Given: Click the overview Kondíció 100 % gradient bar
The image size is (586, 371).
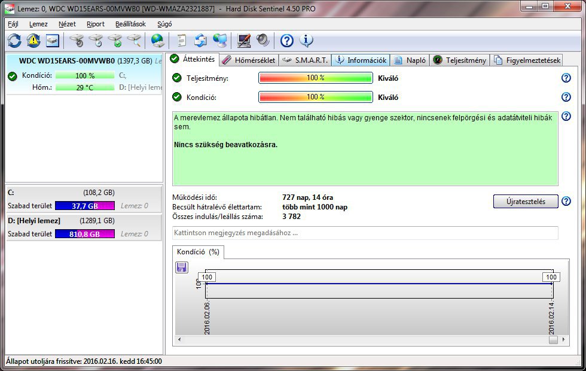Looking at the screenshot, I should coord(316,97).
